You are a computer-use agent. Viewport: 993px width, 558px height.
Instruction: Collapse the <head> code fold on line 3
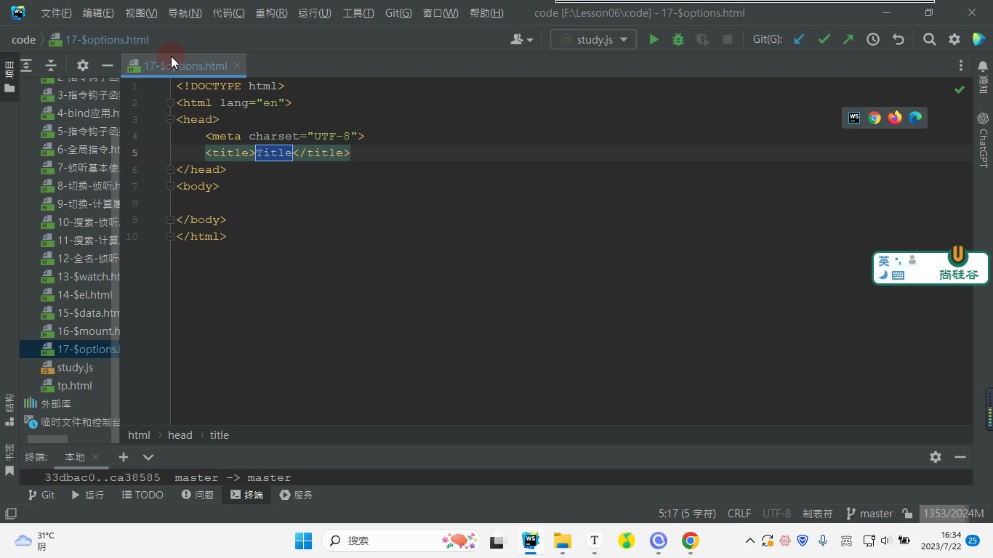[x=170, y=119]
